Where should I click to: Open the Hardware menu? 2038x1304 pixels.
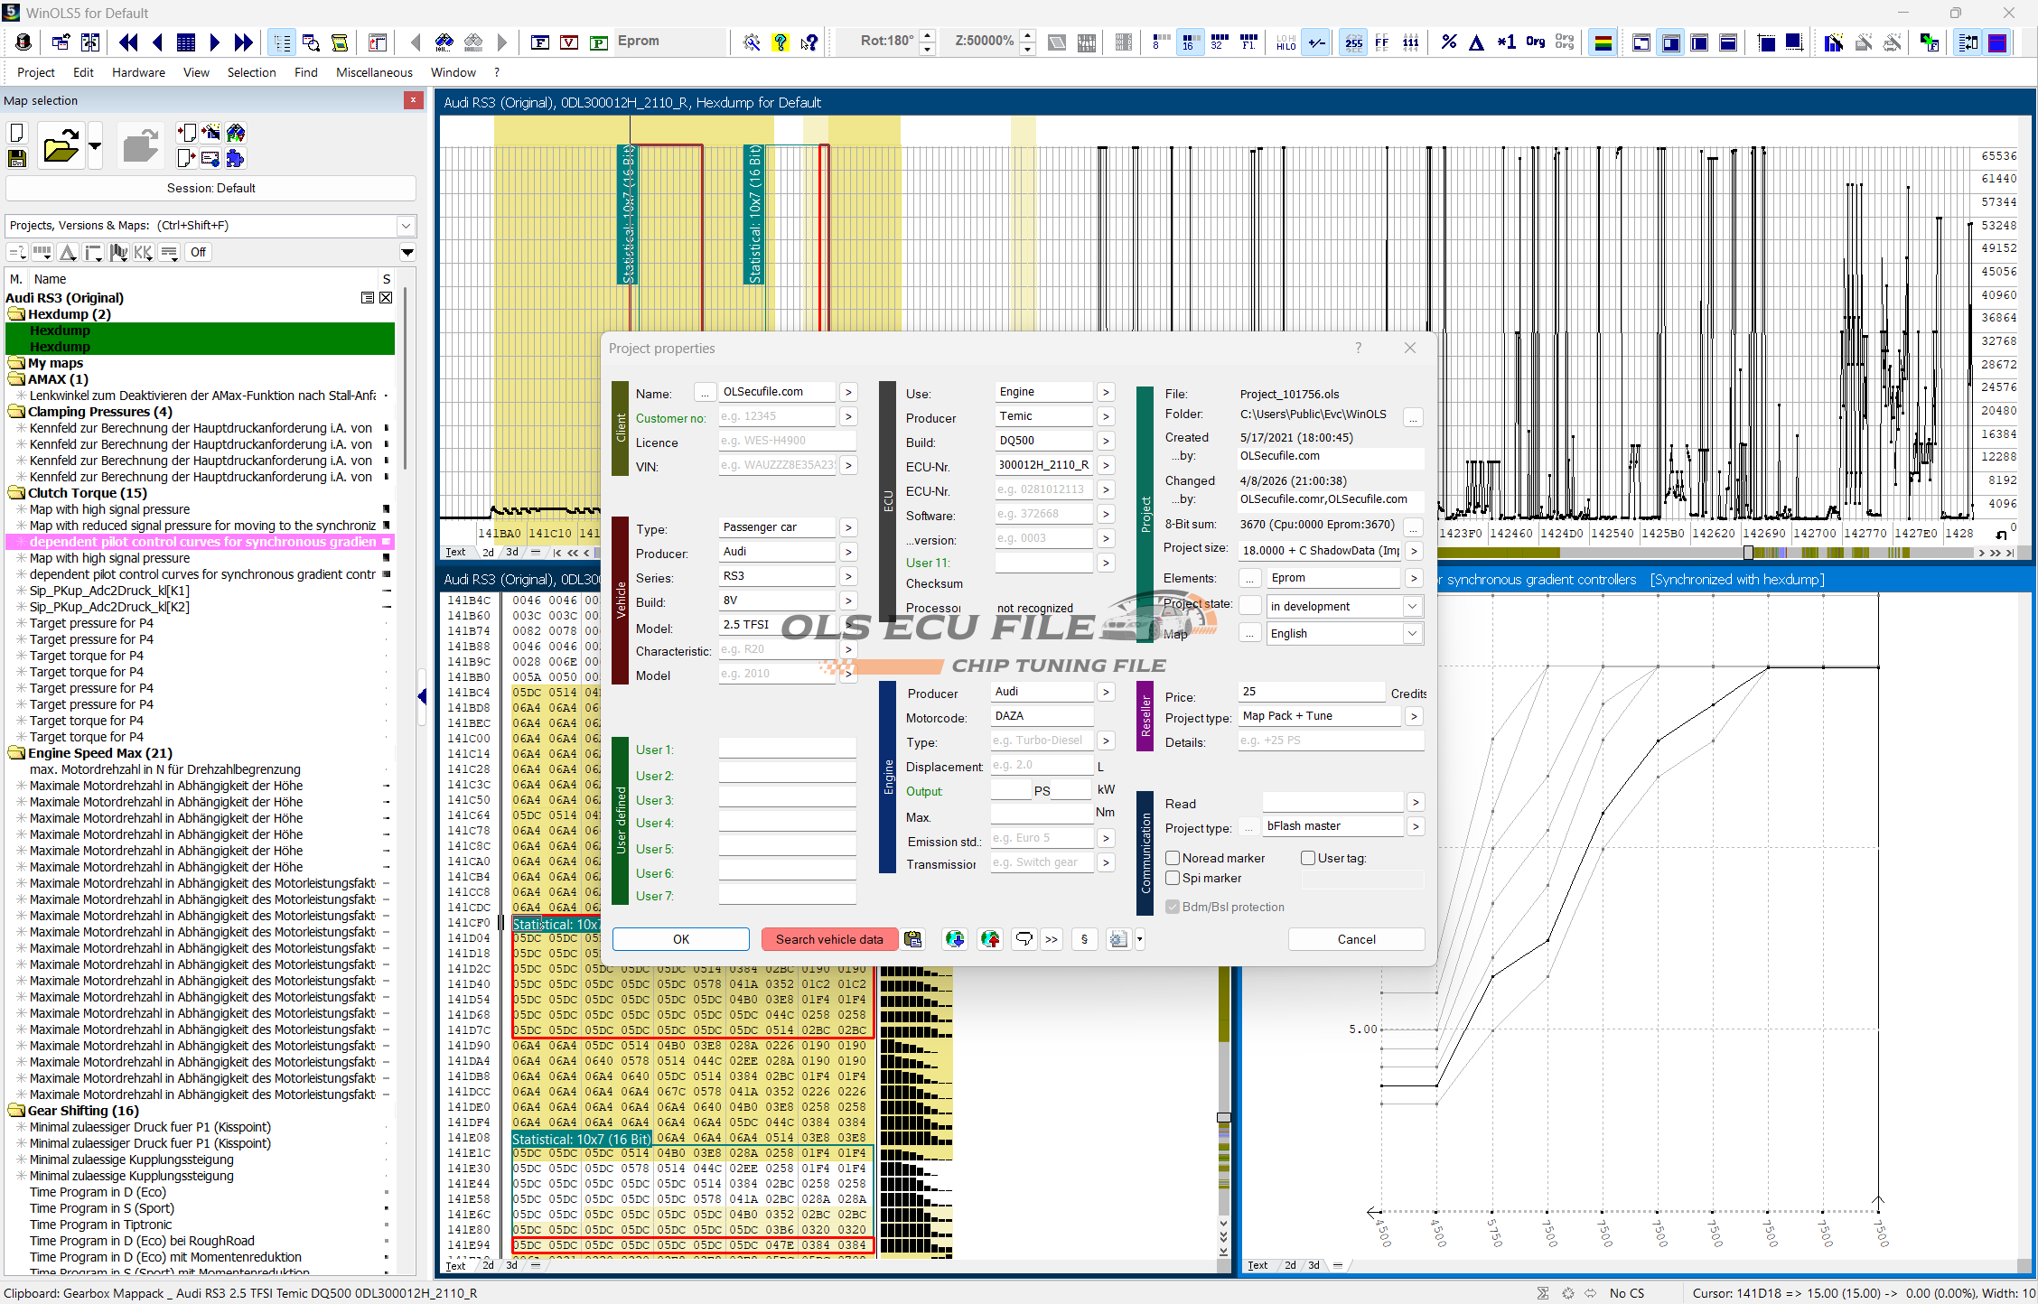pos(138,72)
